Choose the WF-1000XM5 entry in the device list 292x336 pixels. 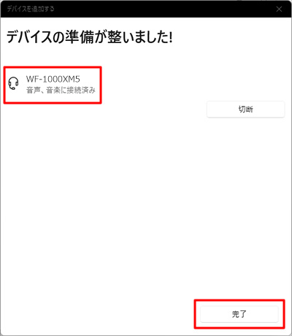(53, 85)
